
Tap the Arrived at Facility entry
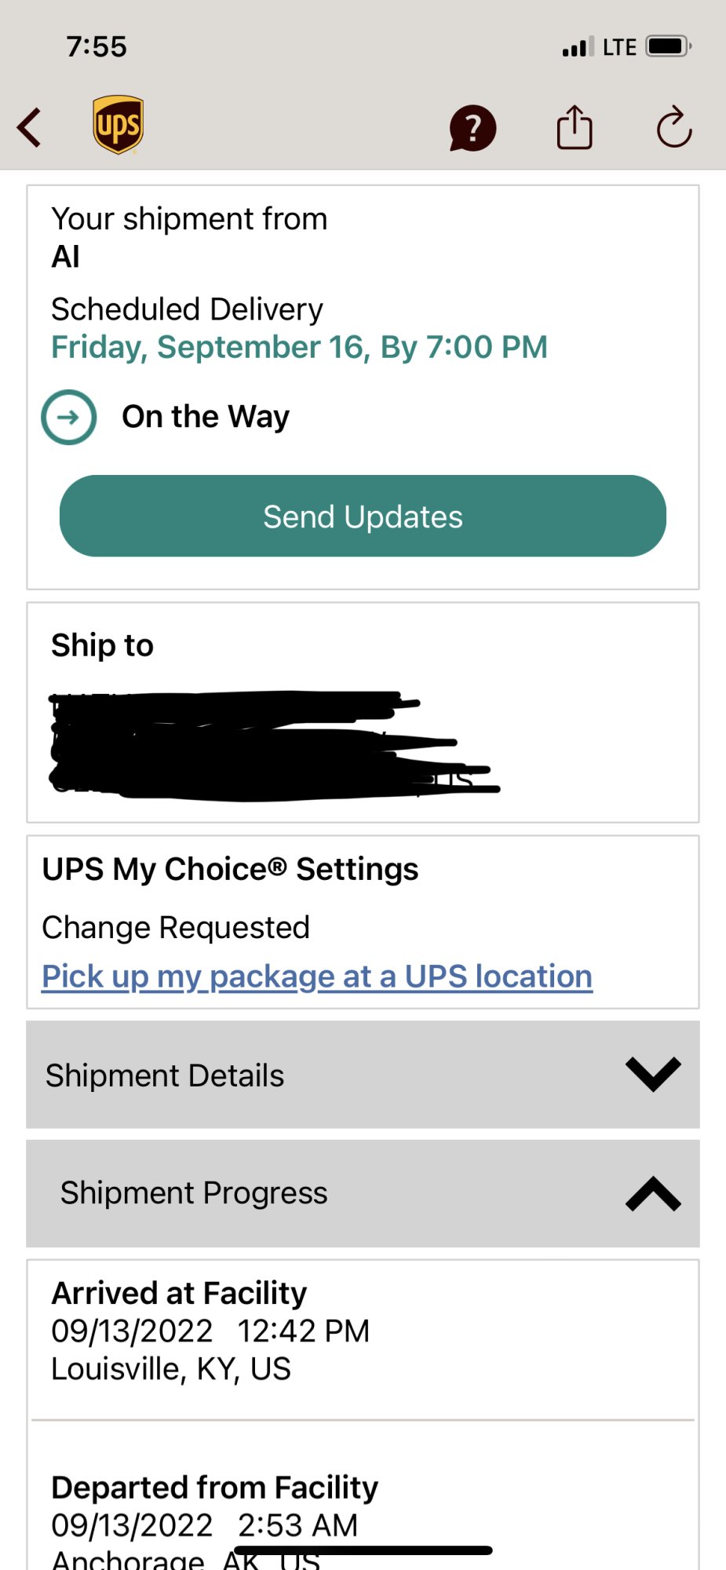(210, 1331)
